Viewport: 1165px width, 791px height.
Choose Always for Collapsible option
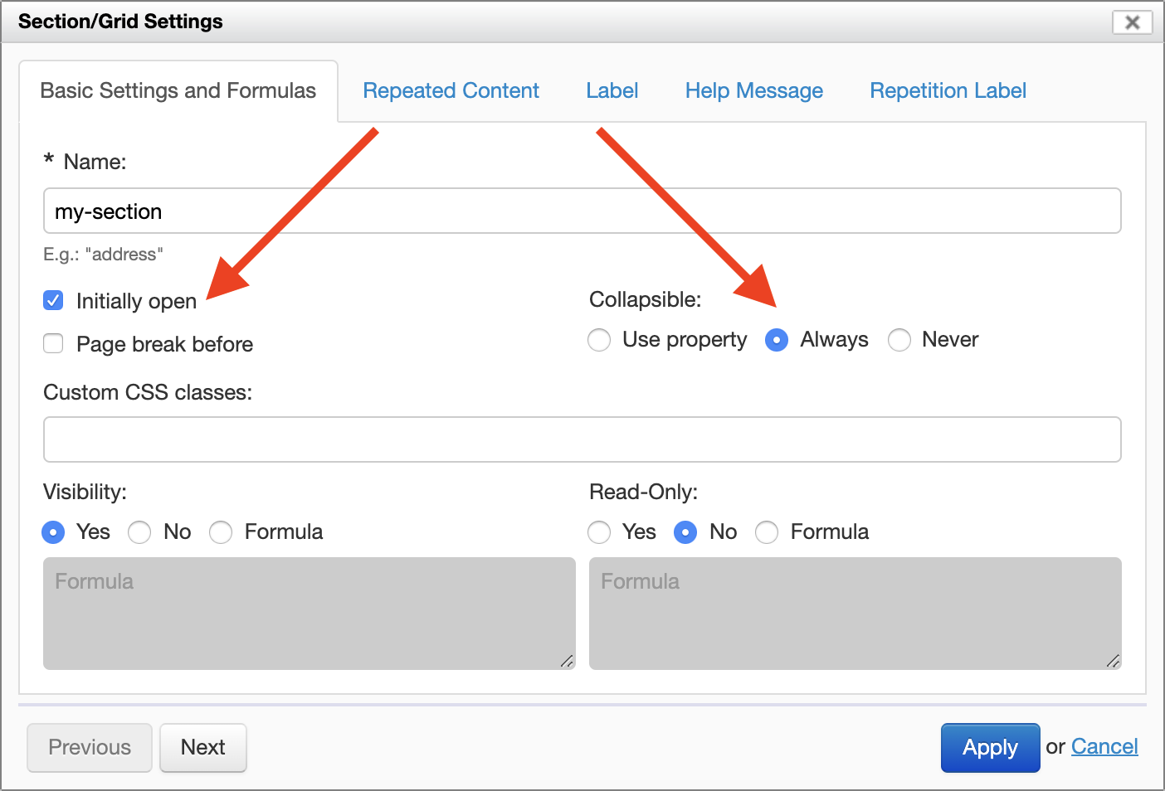(777, 340)
